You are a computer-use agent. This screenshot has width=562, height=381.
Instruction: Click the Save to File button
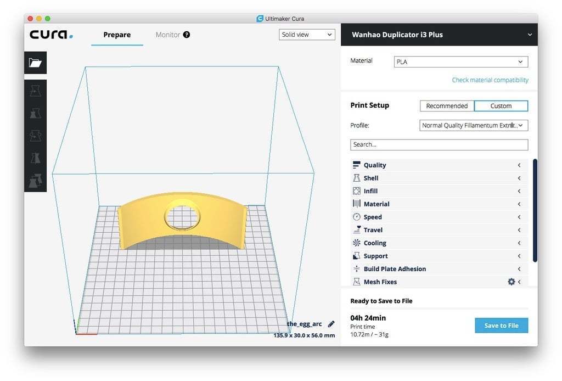(x=502, y=326)
